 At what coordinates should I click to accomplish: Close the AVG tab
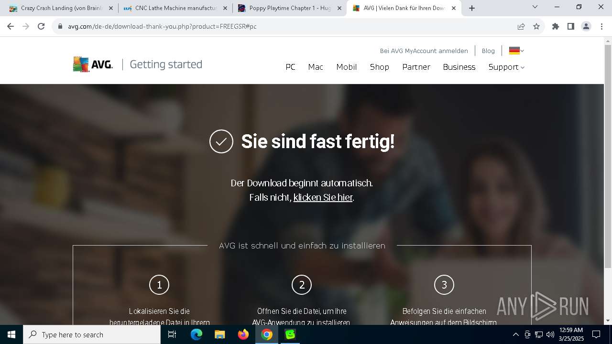click(454, 8)
